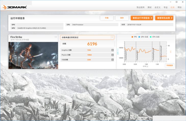Click the FireStrikeGt1P marker in the chart

pos(126,55)
